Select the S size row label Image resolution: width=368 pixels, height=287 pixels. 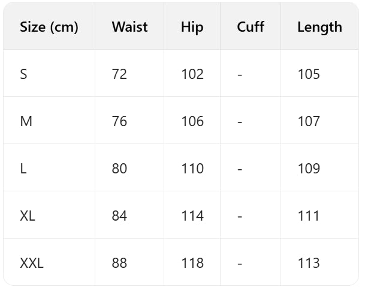point(24,74)
